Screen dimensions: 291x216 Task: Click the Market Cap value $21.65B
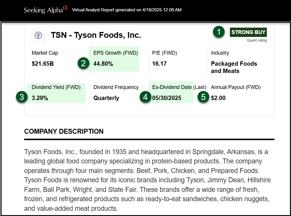[42, 64]
